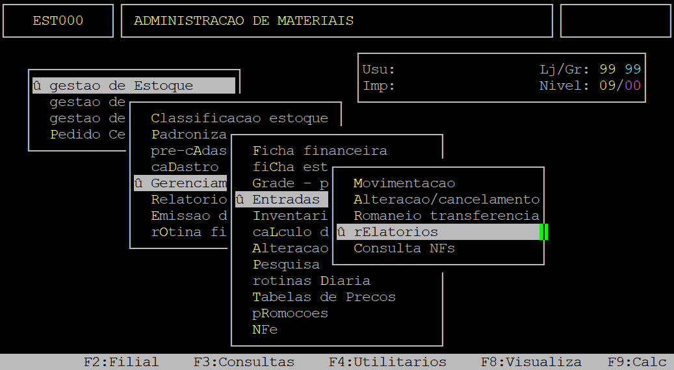Expand gestao de Estoque main menu item
The height and width of the screenshot is (370, 674).
coord(121,86)
